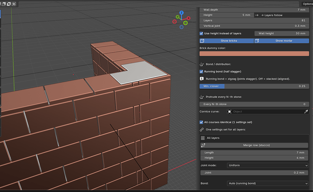Click the Wall depth value field
This screenshot has width=313, height=192.
[x=254, y=10]
